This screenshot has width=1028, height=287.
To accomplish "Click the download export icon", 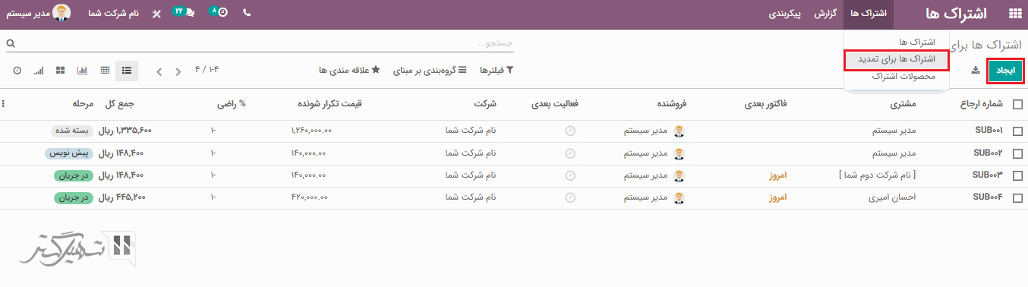I will point(976,71).
